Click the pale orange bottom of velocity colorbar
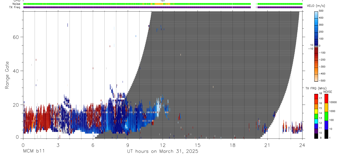Viewport: 340px width, 157px height. click(x=316, y=78)
